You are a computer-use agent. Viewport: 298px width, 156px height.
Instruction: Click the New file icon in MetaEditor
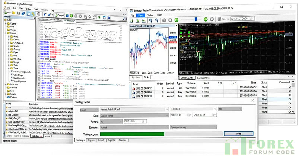6,13
